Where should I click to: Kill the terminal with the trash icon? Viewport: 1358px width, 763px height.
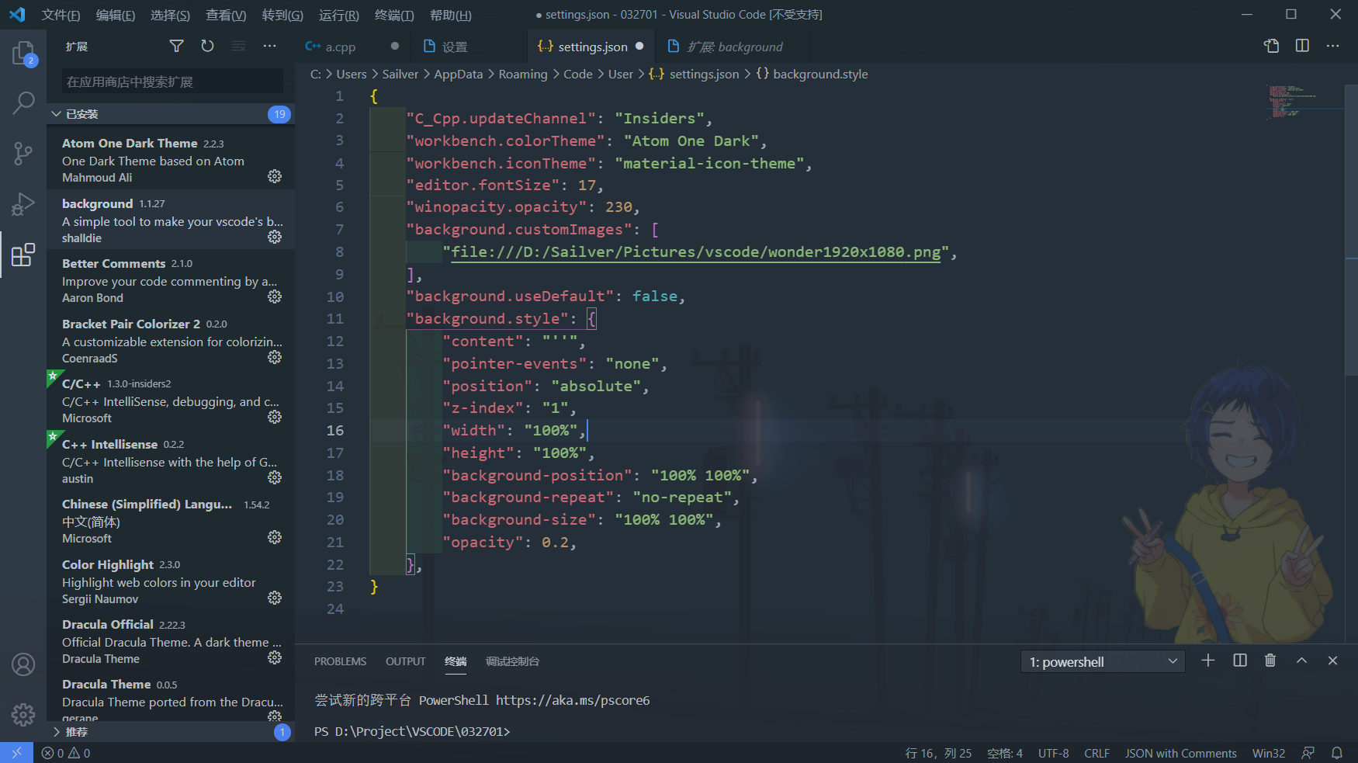coord(1270,661)
